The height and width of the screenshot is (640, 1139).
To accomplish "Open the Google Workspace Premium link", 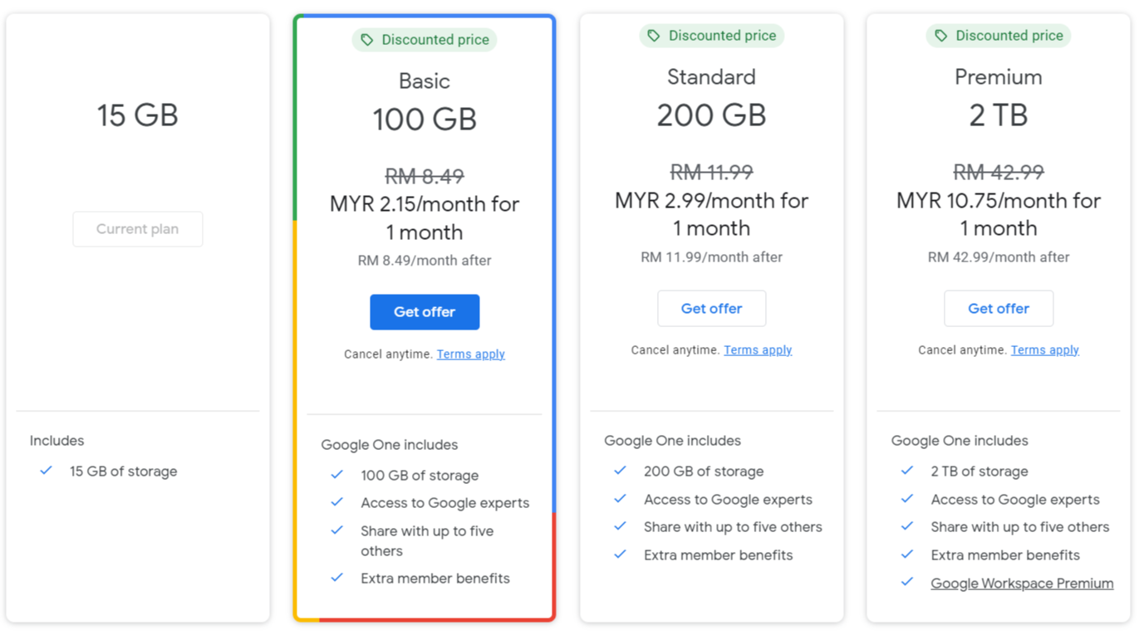I will (x=1022, y=584).
